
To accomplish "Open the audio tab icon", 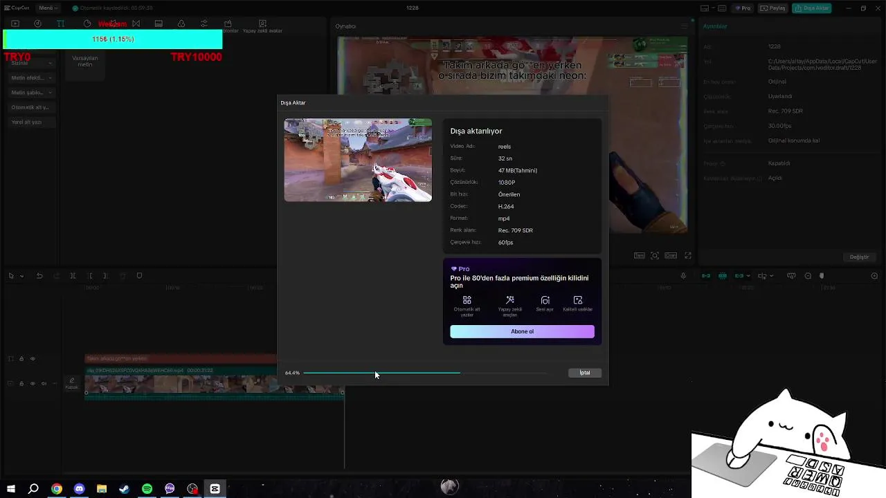I will 37,24.
